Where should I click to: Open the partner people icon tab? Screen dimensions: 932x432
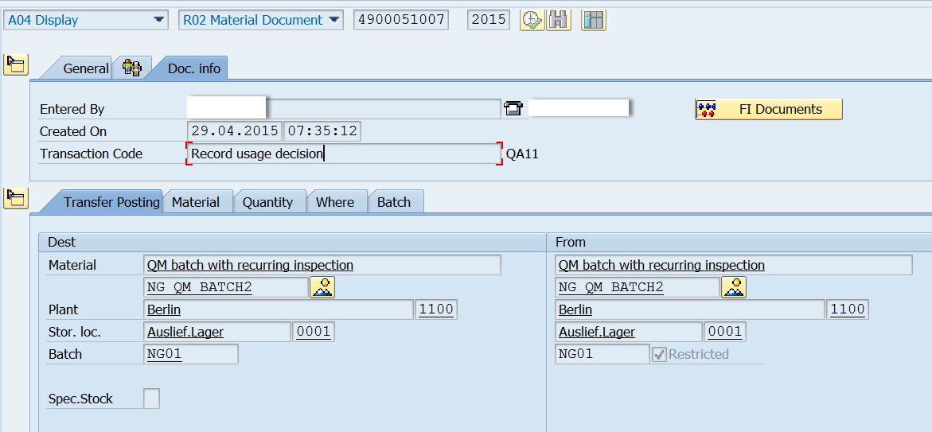132,68
